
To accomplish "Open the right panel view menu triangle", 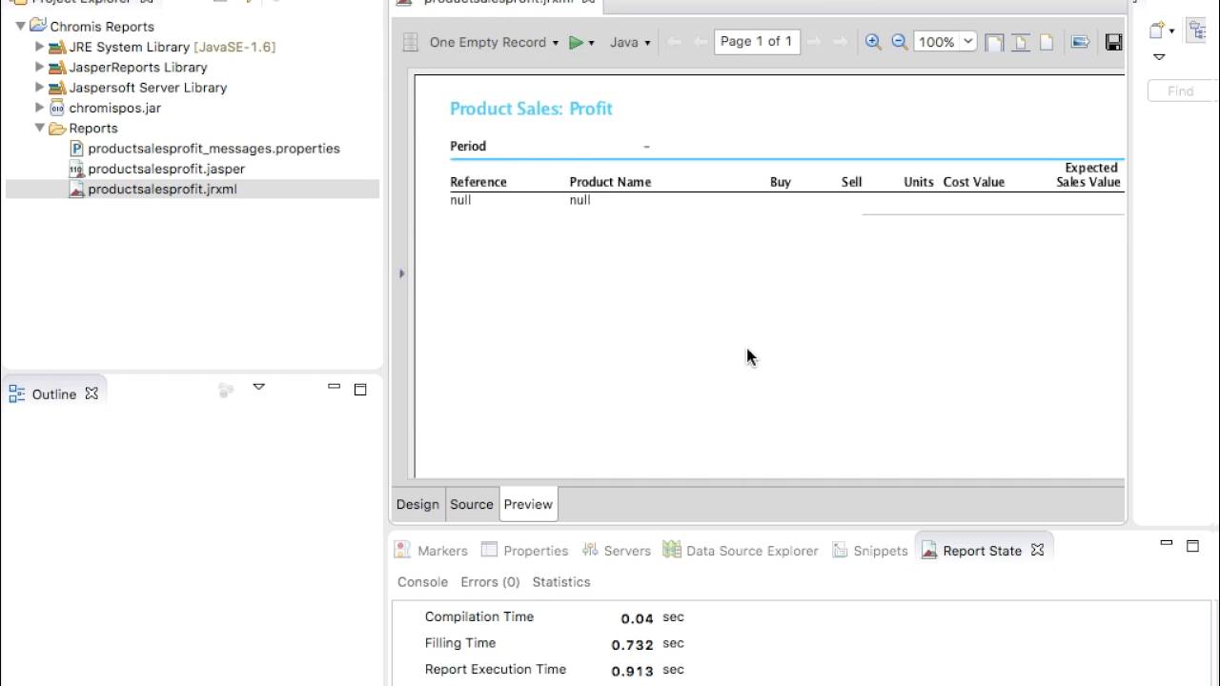I will [1159, 57].
